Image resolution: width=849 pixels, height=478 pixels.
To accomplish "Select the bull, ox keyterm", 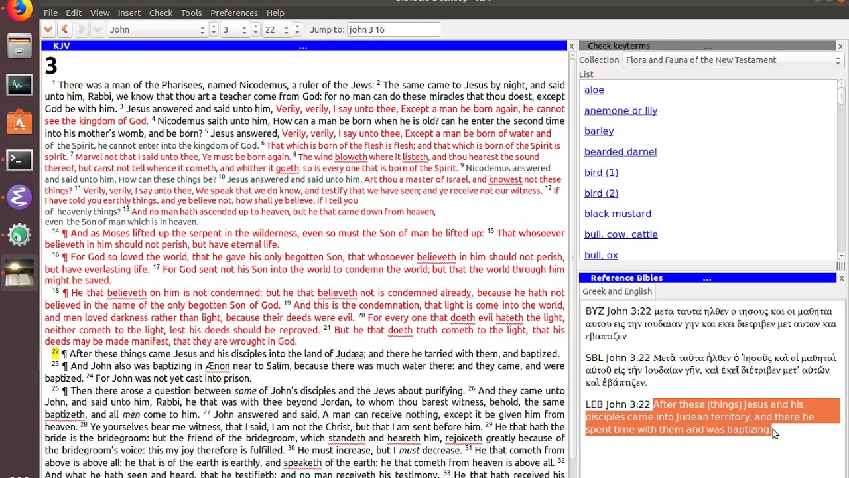I will 601,255.
